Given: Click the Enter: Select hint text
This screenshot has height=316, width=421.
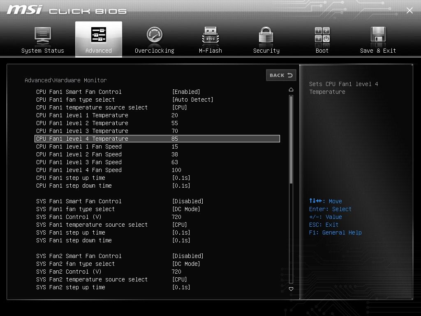Looking at the screenshot, I should 330,209.
